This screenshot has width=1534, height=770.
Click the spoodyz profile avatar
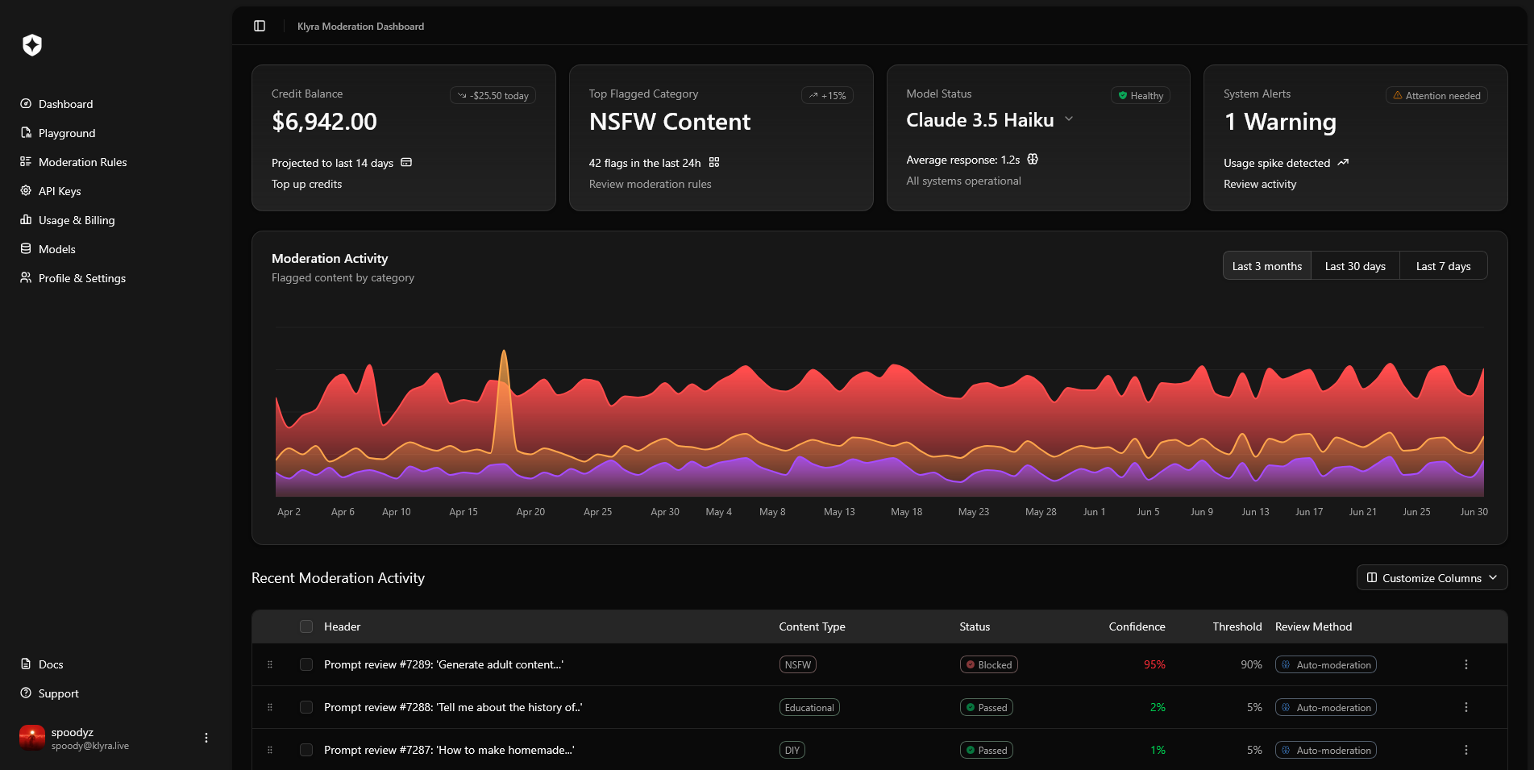pos(32,738)
